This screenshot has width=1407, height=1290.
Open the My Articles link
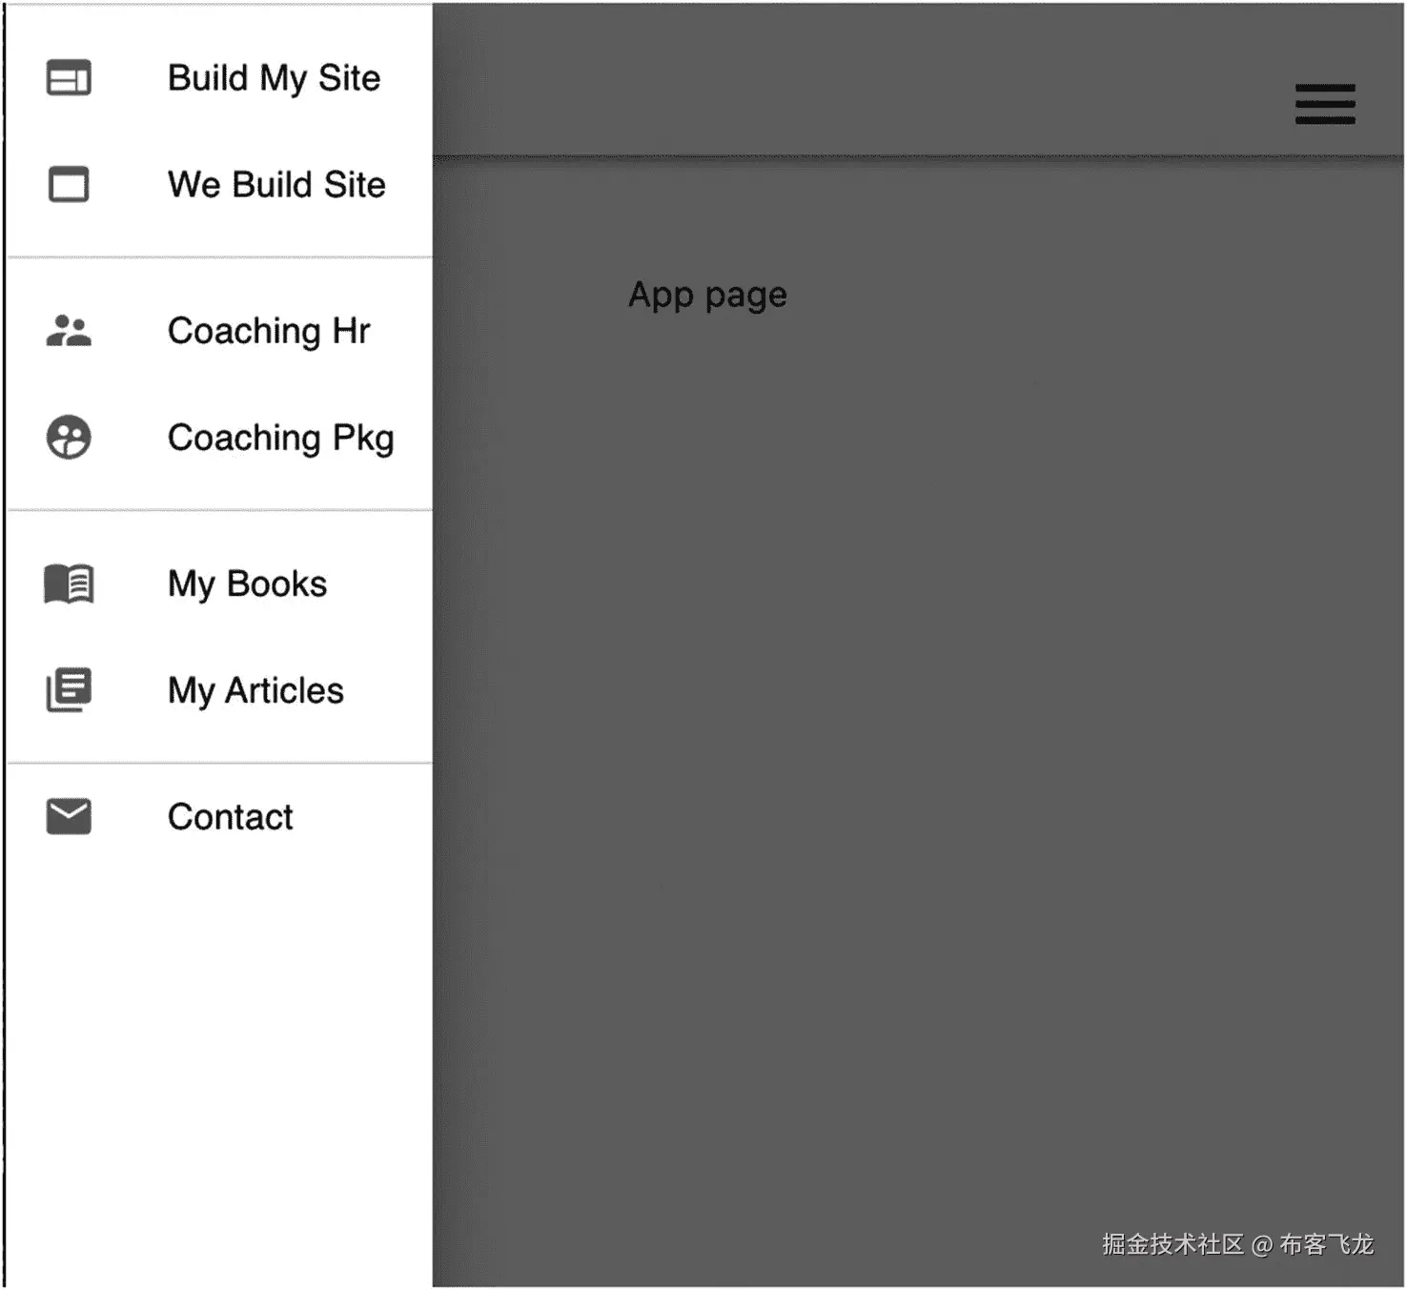pyautogui.click(x=219, y=690)
